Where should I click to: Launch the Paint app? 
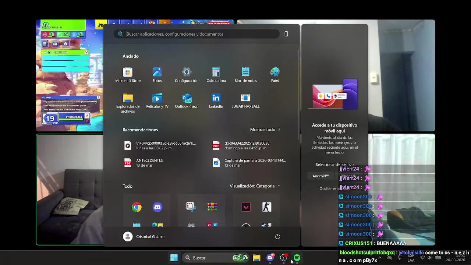[x=275, y=75]
